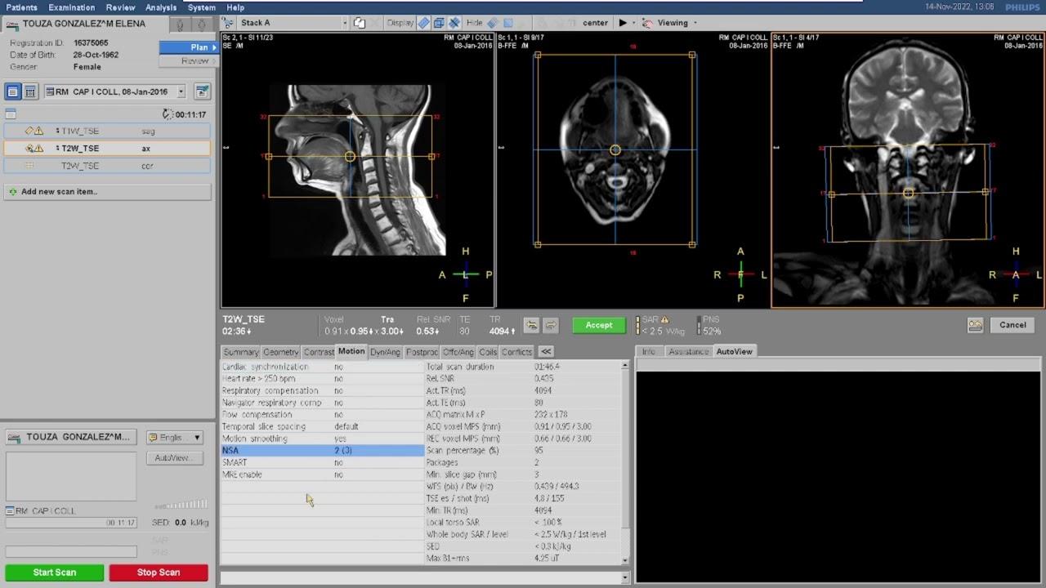Cancel the scan planning
Image resolution: width=1046 pixels, height=588 pixels.
[x=1012, y=325]
